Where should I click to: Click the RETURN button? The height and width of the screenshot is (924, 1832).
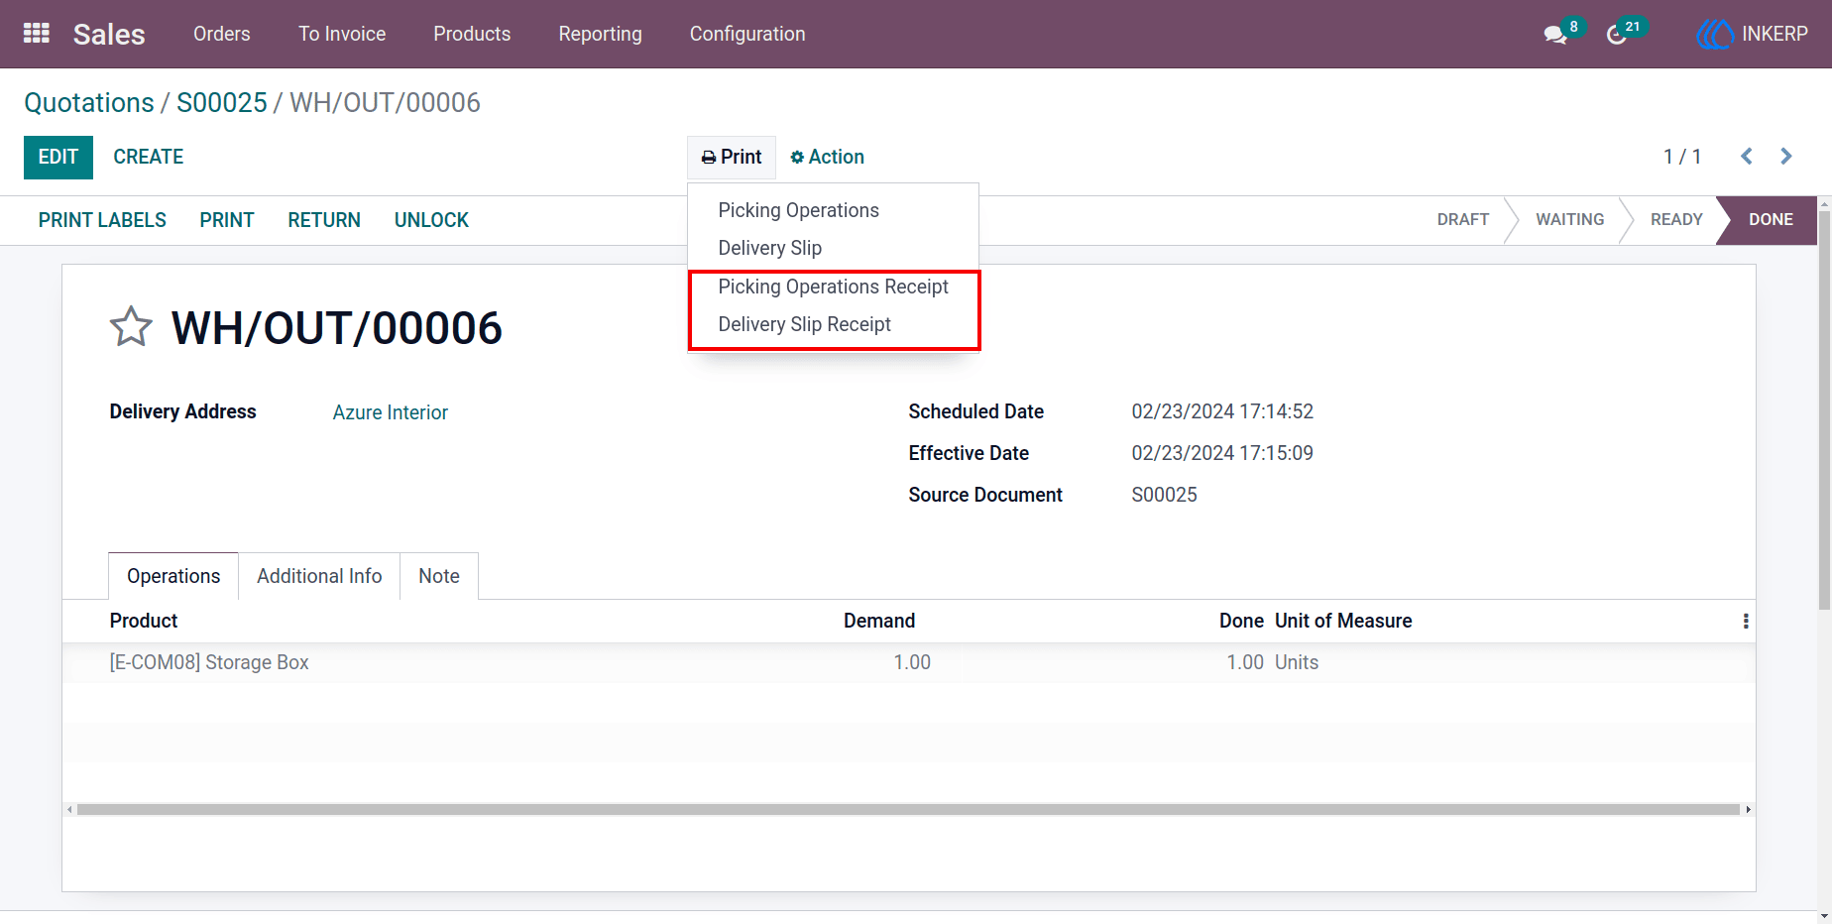point(324,220)
